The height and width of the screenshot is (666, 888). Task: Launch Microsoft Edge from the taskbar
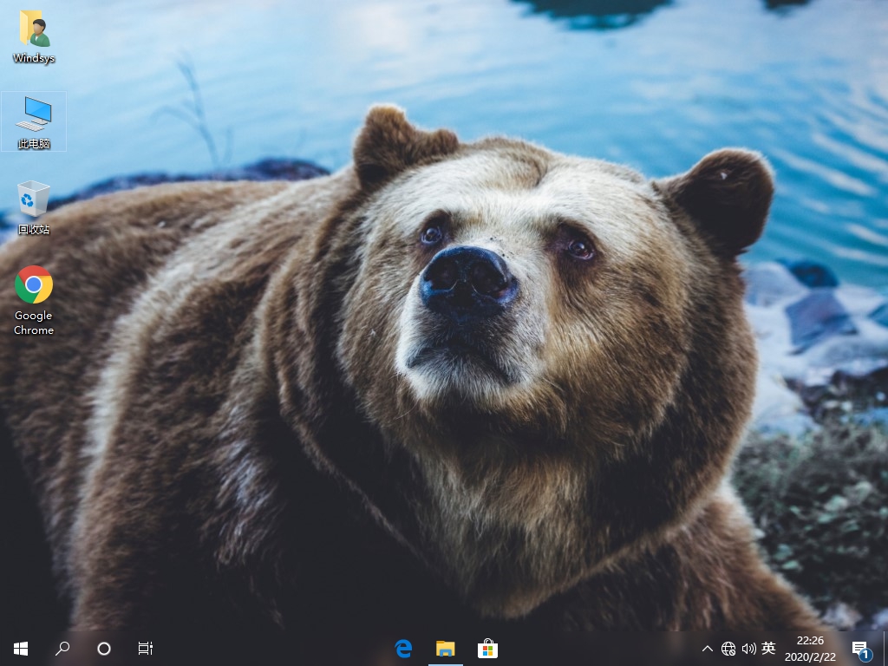click(403, 648)
